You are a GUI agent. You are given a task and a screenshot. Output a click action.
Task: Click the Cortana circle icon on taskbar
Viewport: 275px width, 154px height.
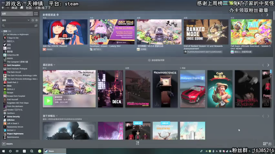(x=10, y=151)
